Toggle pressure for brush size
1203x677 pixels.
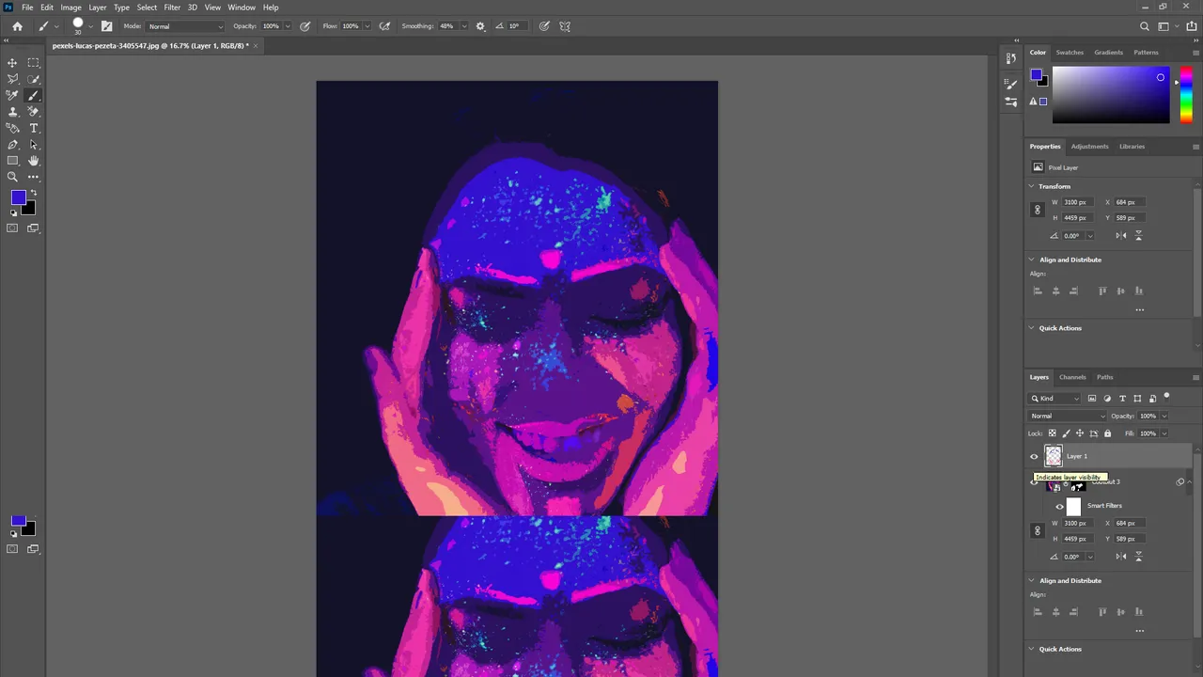[544, 26]
